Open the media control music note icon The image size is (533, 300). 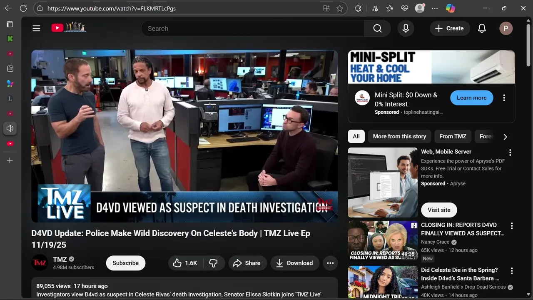375,8
